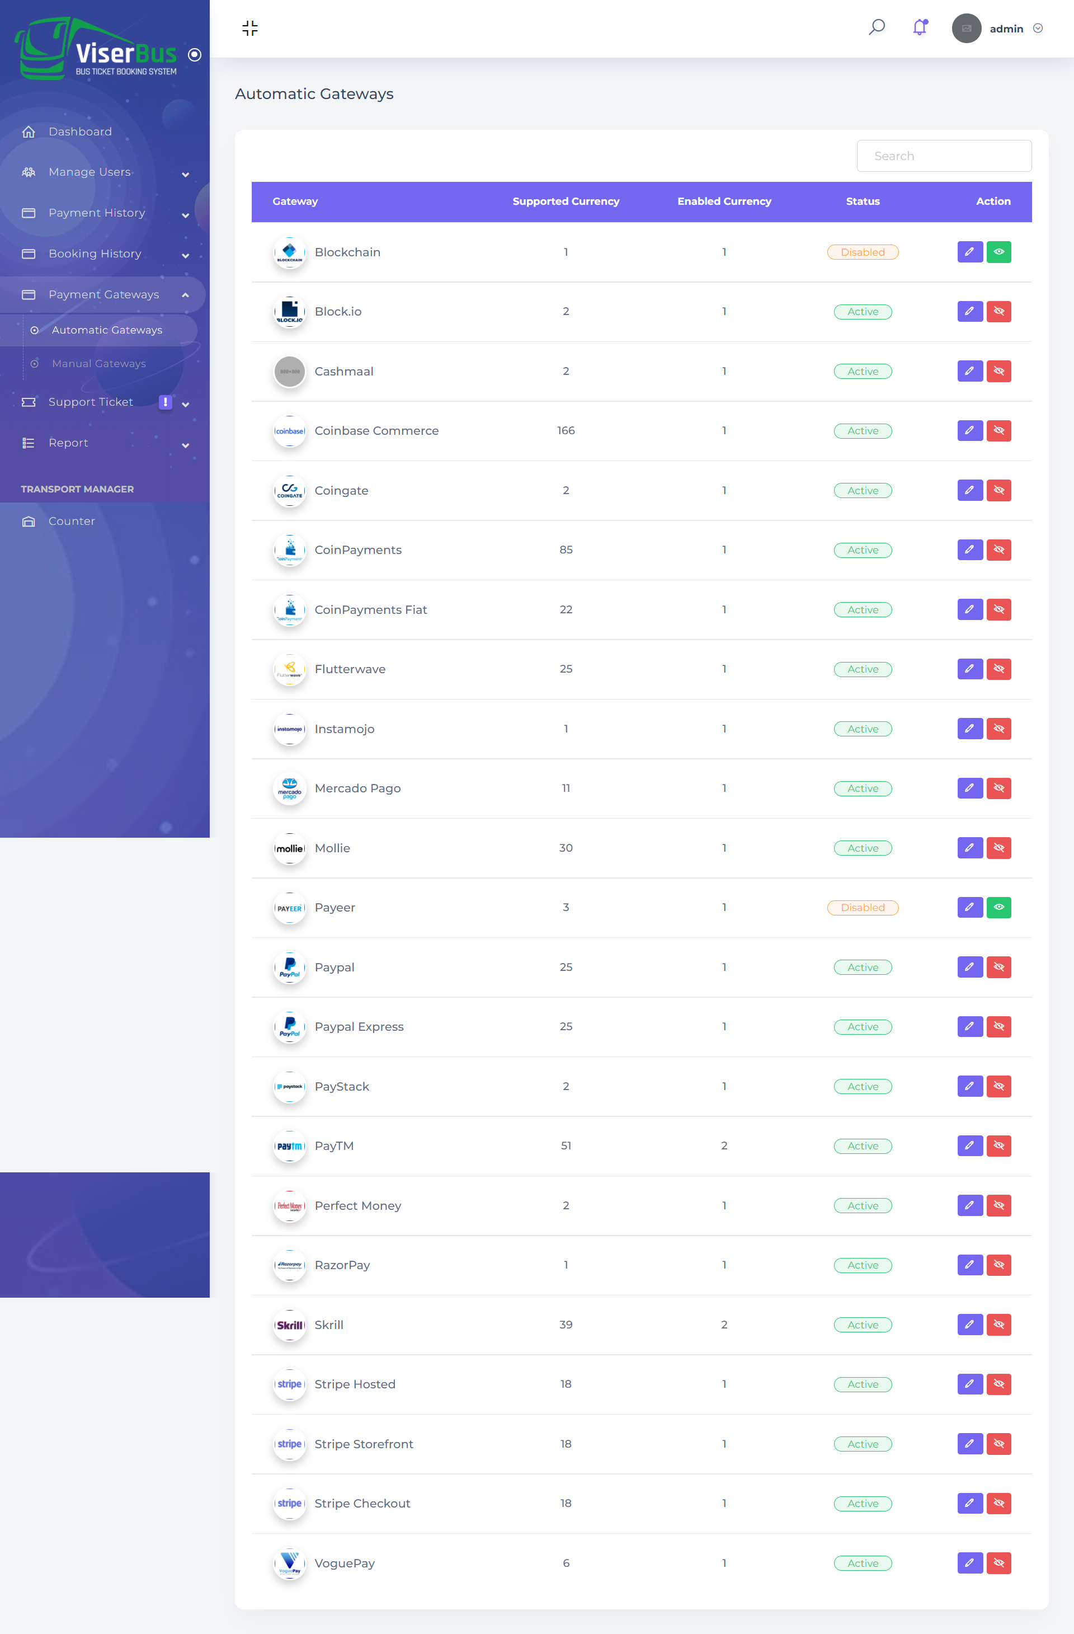Edit the Skrill gateway settings
The height and width of the screenshot is (1634, 1074).
tap(970, 1325)
